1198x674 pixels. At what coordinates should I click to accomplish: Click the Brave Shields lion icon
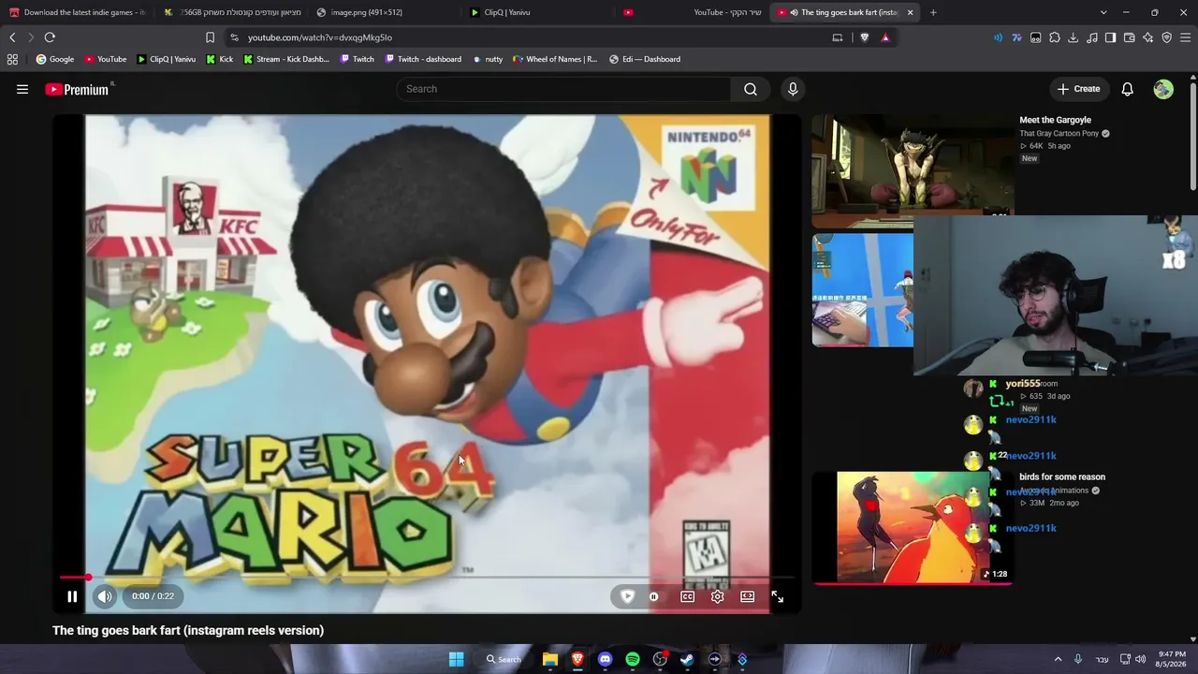(x=864, y=37)
